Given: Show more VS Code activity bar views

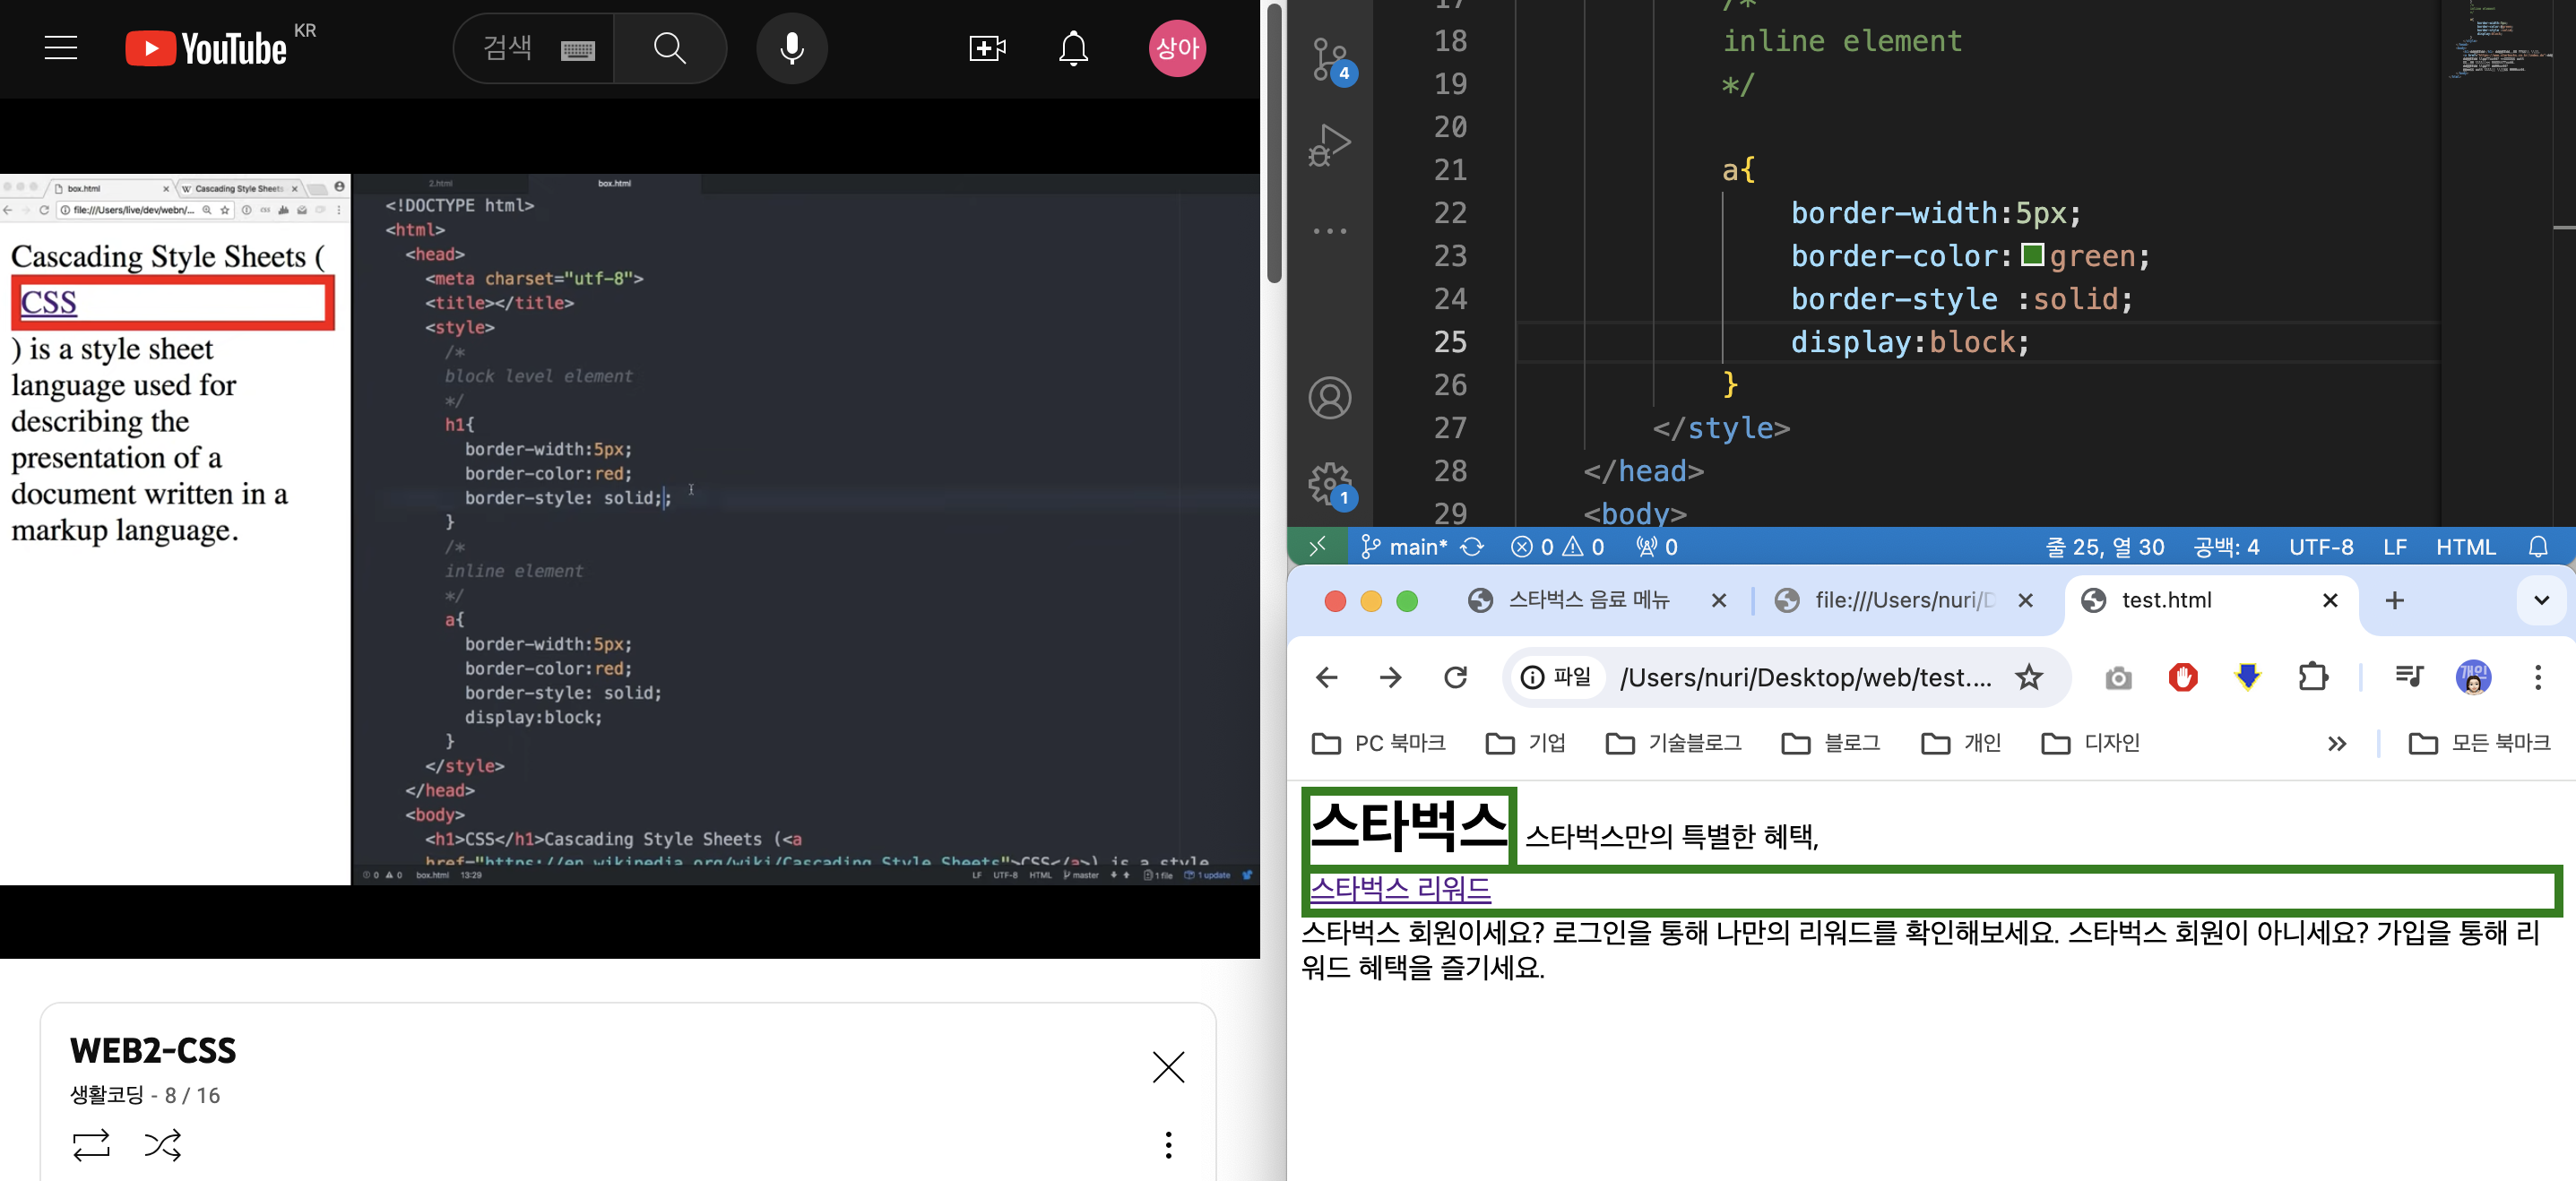Looking at the screenshot, I should pos(1330,231).
